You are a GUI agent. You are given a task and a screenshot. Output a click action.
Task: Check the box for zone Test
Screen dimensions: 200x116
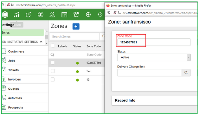pos(53,71)
